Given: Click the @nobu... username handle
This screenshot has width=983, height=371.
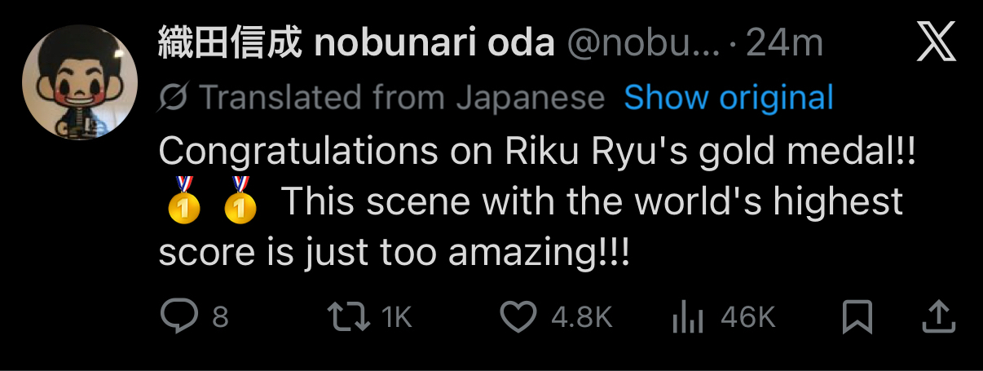Looking at the screenshot, I should [643, 43].
